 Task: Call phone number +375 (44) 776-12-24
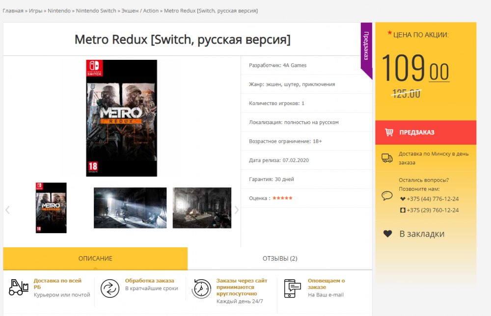point(433,199)
